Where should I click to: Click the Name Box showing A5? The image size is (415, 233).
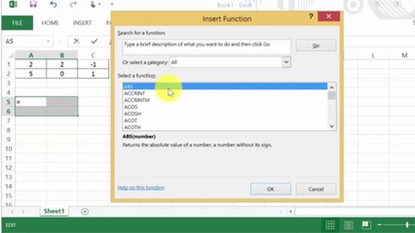(25, 41)
